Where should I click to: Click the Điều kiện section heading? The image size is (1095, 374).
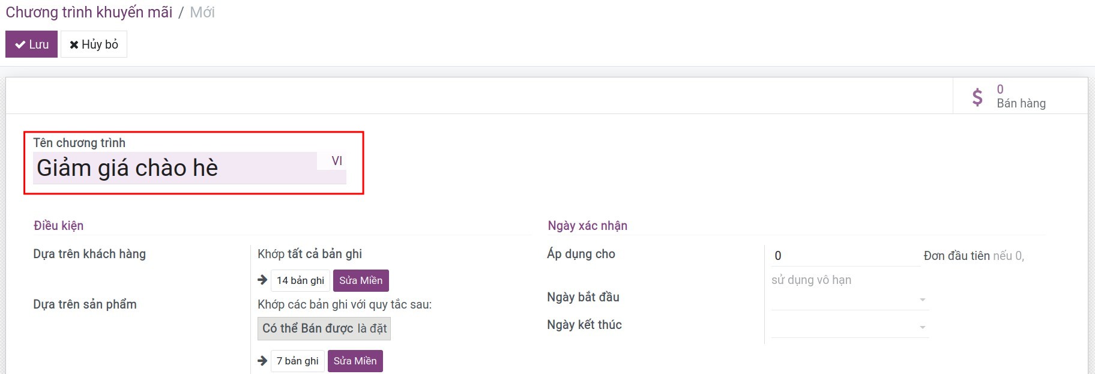58,225
